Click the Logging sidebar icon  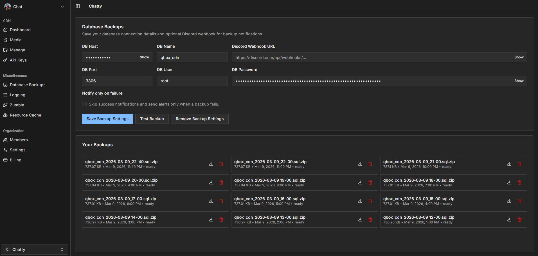click(5, 95)
